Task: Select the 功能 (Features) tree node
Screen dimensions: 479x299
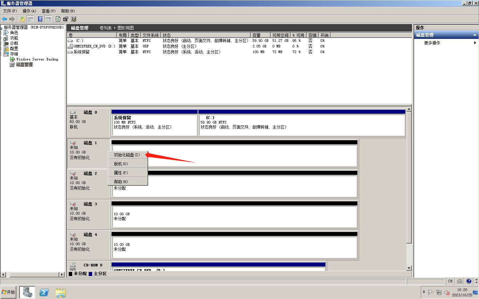Action: click(x=14, y=38)
